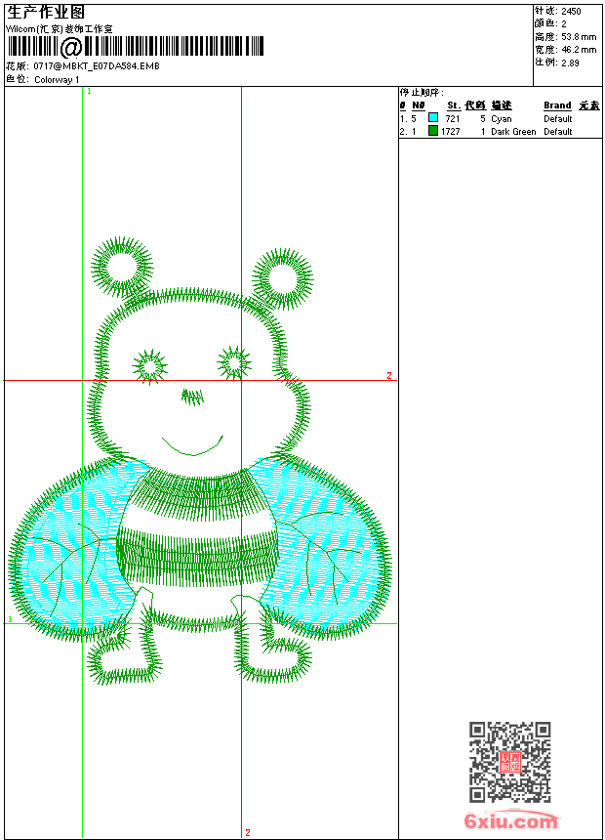This screenshot has height=840, width=605.
Task: Click the bee's left antenna circle
Action: [123, 265]
